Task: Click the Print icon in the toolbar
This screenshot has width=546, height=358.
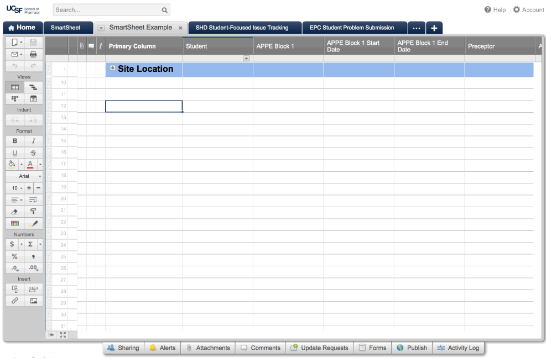Action: coord(33,54)
